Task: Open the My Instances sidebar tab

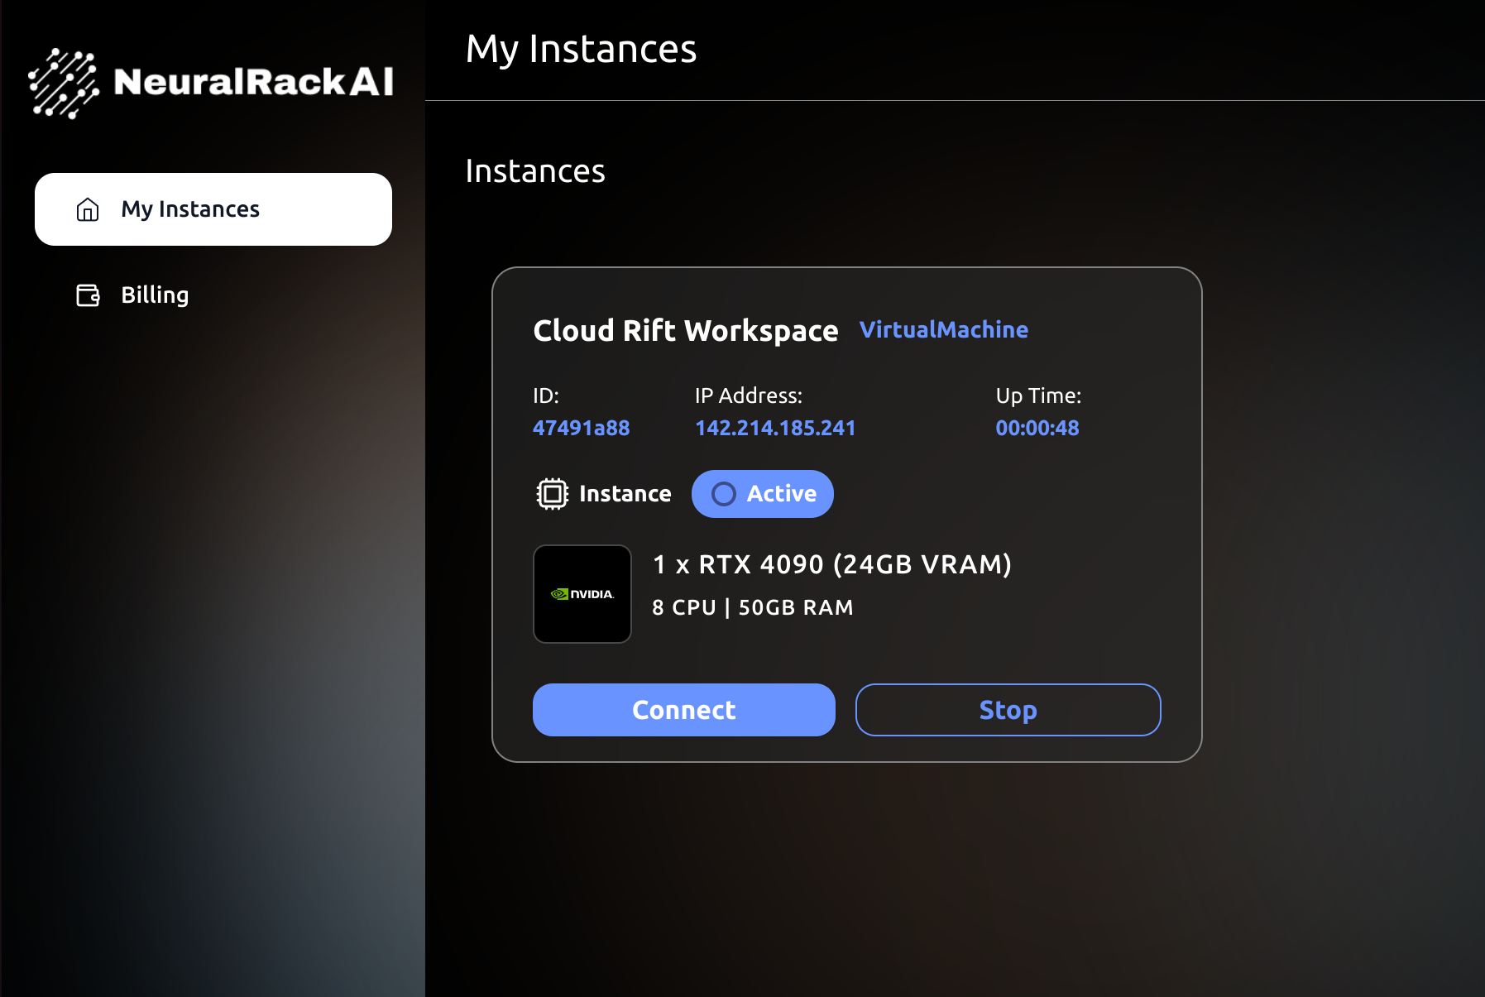Action: (x=213, y=209)
